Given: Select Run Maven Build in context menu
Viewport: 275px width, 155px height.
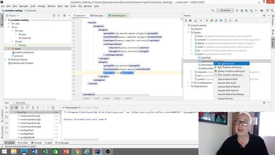Looking at the screenshot, I should click(x=231, y=63).
